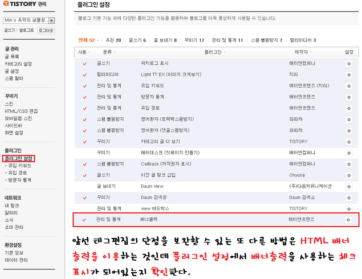Expand the 전체 52 filter dropdown arrow
Screen dimensions: 362x279
pos(97,40)
